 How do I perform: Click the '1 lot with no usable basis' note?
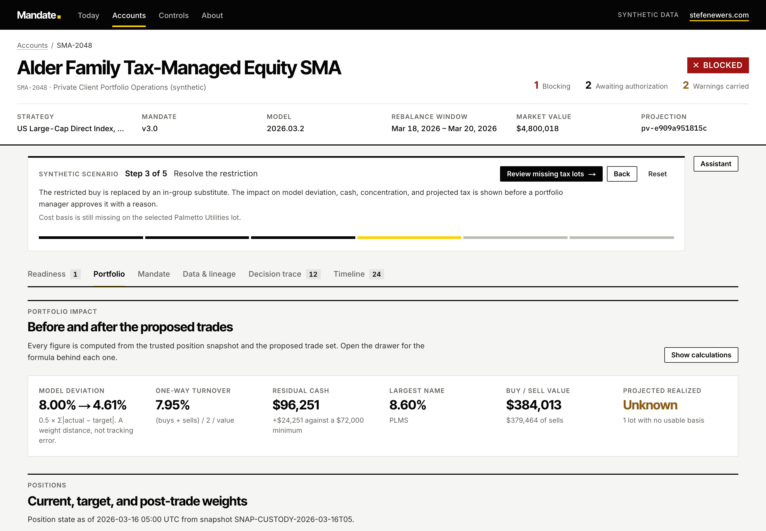(x=663, y=420)
